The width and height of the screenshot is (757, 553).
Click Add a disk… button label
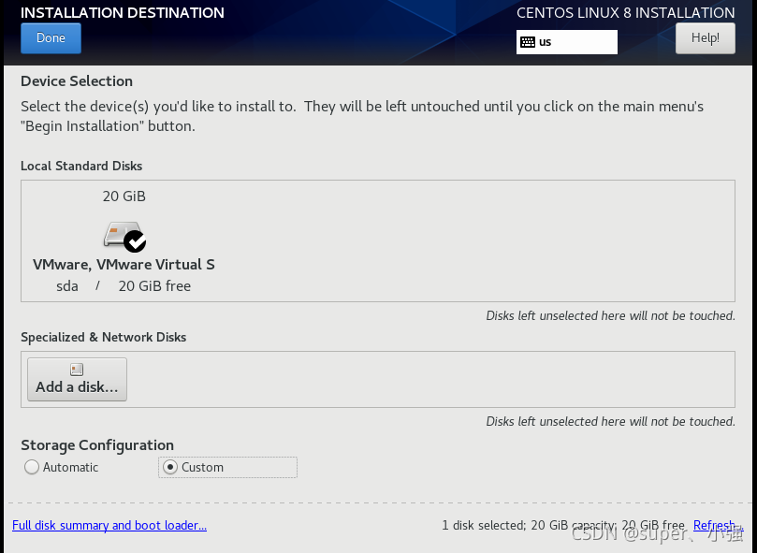(77, 386)
